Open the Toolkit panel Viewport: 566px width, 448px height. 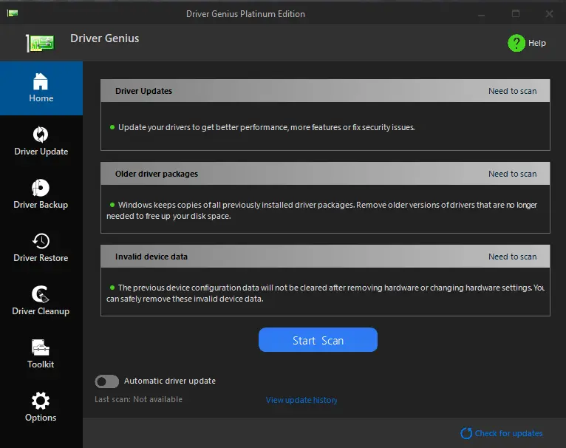tap(41, 354)
